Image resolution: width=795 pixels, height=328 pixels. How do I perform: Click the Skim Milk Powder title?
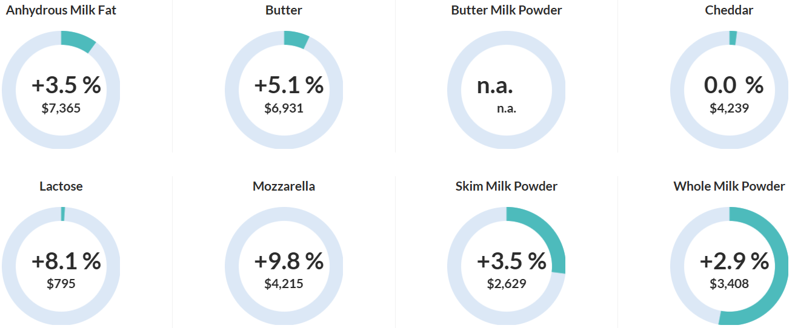(x=507, y=186)
